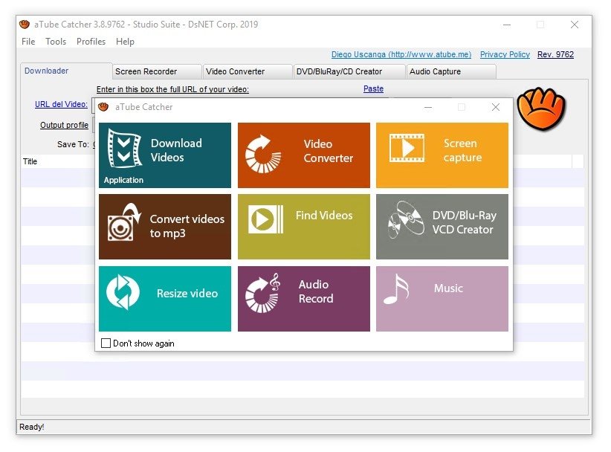Close the main aTube Catcher Studio Suite window

click(x=575, y=25)
